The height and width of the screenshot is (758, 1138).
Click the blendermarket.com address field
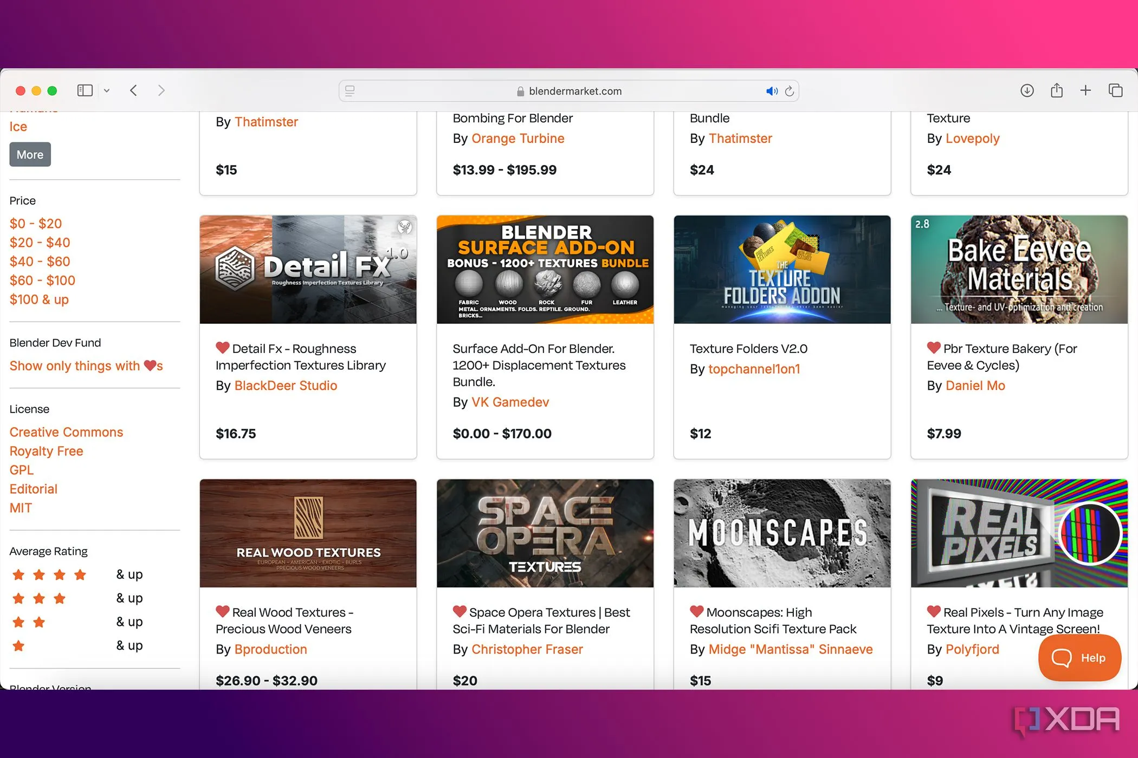coord(569,91)
